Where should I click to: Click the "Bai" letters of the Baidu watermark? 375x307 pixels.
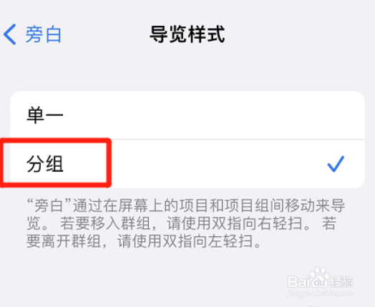point(298,282)
